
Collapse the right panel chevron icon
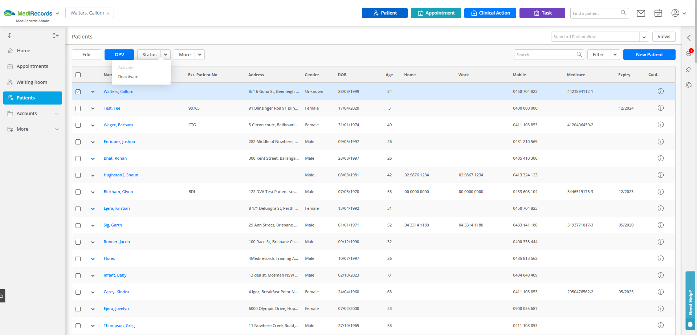tap(689, 38)
